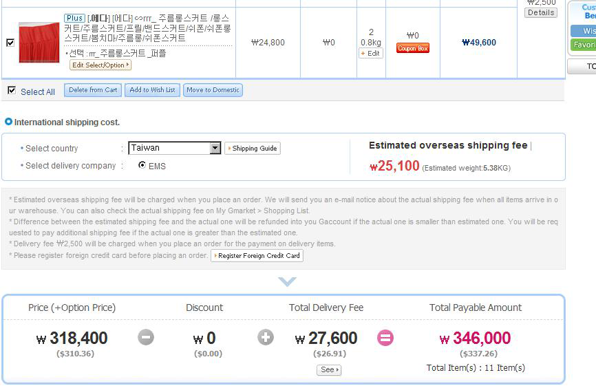Screen dimensions: 596x388
Task: Click the grey minus discount icon
Action: tap(145, 337)
